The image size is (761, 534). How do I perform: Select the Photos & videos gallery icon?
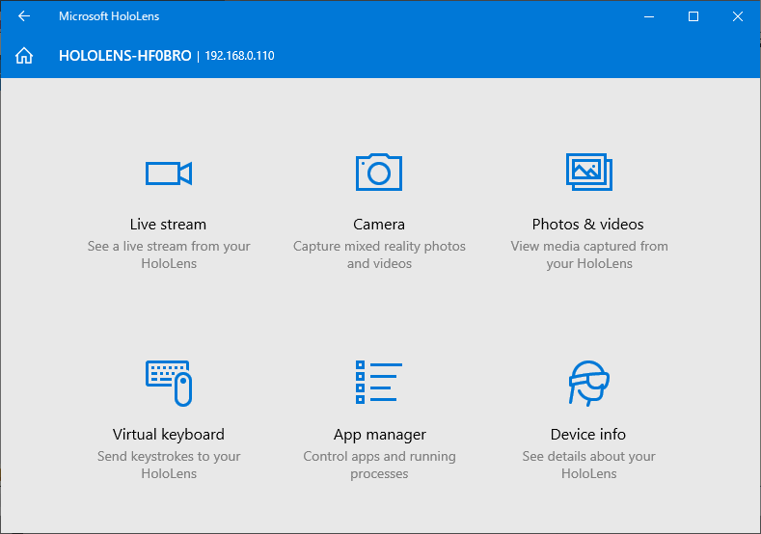(x=588, y=172)
